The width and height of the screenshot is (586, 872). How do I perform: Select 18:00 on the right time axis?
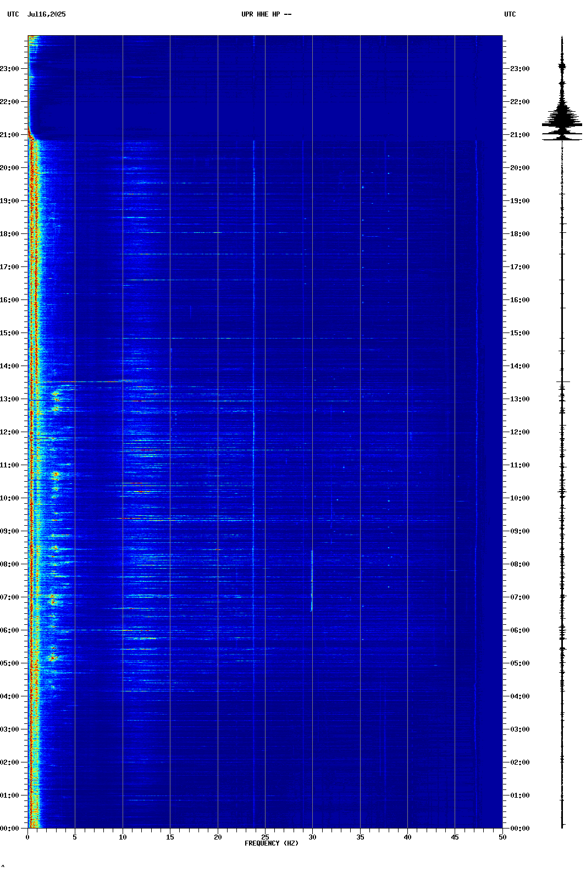point(520,234)
